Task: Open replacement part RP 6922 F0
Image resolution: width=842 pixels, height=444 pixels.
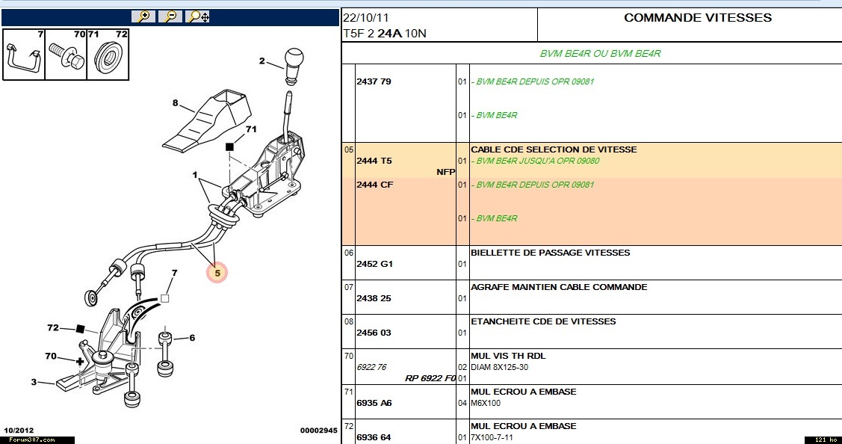Action: coord(430,378)
